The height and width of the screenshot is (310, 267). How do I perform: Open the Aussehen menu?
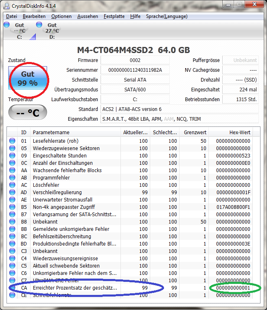click(88, 16)
